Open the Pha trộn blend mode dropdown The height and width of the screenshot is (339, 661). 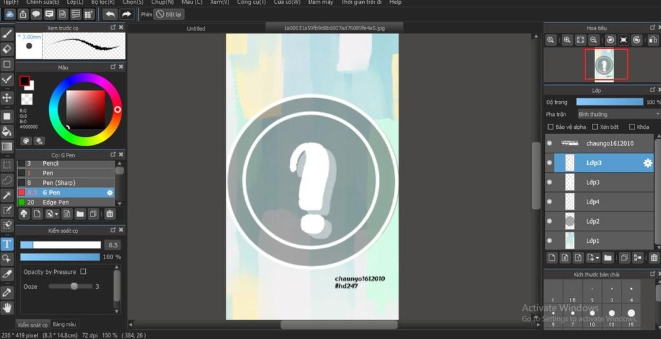click(618, 114)
